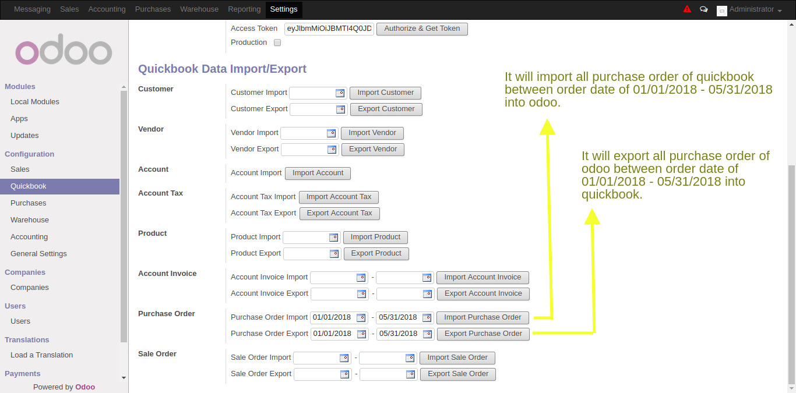This screenshot has height=393, width=796.
Task: Click the Export Purchase Order button
Action: (484, 334)
